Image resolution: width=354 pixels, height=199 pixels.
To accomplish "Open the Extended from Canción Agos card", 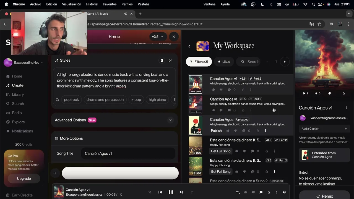I will [324, 155].
